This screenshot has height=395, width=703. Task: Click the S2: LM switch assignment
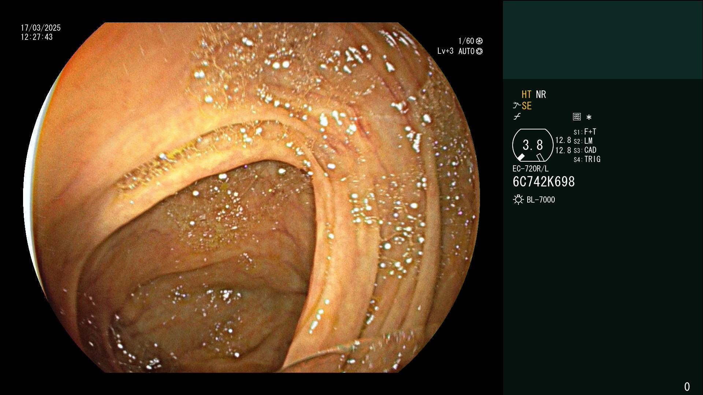[583, 141]
